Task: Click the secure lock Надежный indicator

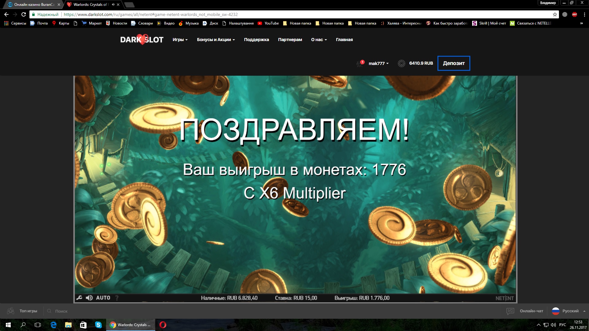Action: click(x=45, y=14)
